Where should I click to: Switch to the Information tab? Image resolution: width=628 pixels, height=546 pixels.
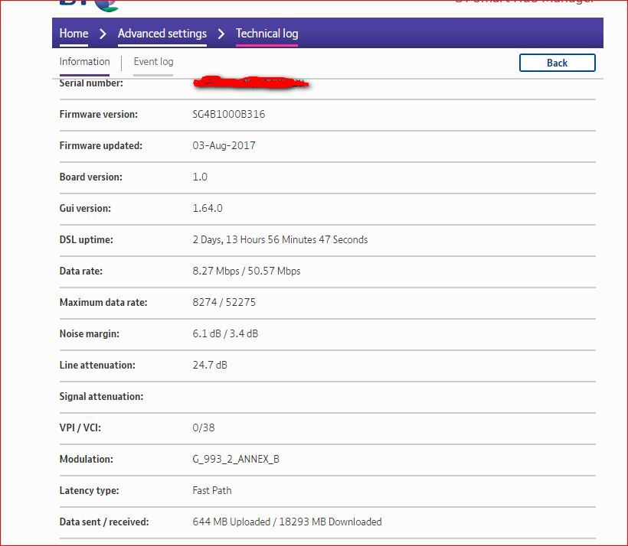tap(84, 62)
